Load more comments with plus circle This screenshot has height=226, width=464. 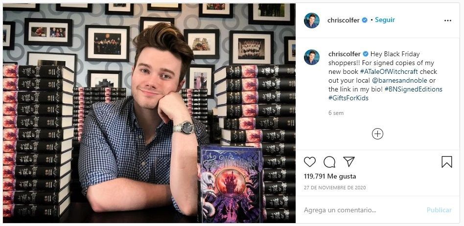(x=377, y=134)
